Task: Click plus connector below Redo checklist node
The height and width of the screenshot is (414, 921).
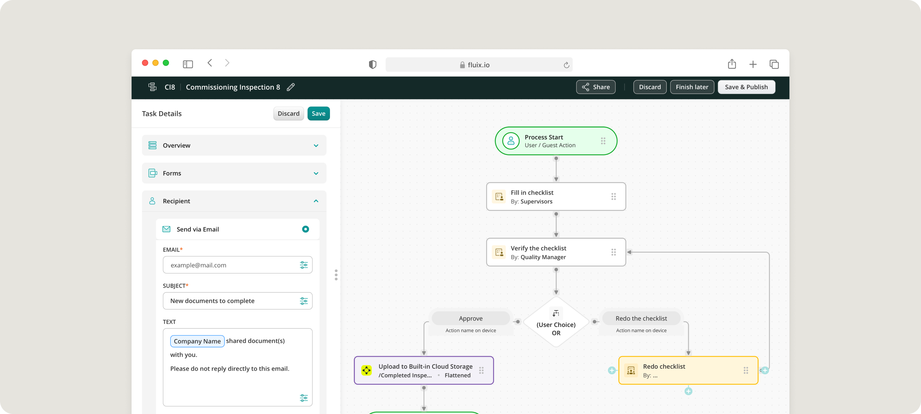Action: click(x=688, y=391)
